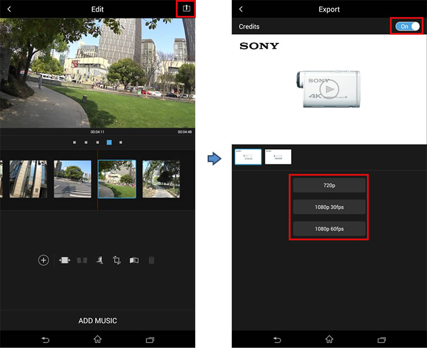427x349 pixels.
Task: Export the video at 720p
Action: pyautogui.click(x=329, y=185)
